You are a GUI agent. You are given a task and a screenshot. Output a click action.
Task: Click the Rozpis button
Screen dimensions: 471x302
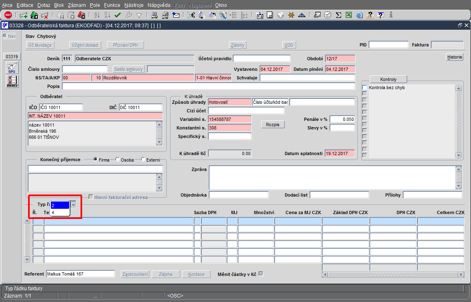tap(273, 125)
